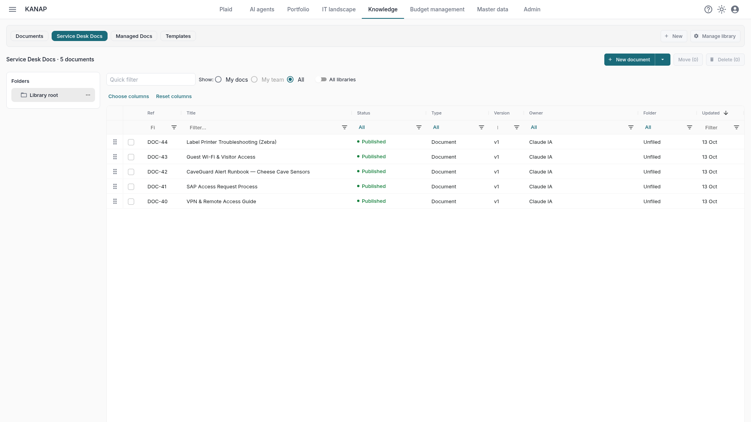The width and height of the screenshot is (751, 422).
Task: Open the Type column filter menu icon
Action: click(x=482, y=127)
